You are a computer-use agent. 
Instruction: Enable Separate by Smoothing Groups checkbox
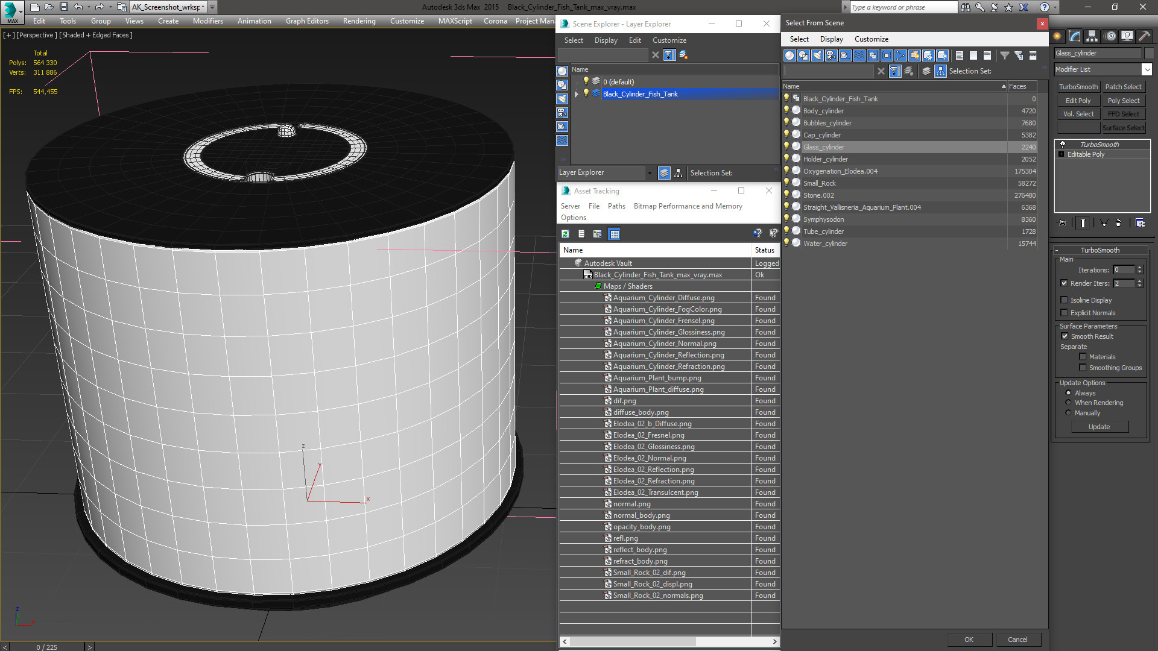pos(1083,368)
